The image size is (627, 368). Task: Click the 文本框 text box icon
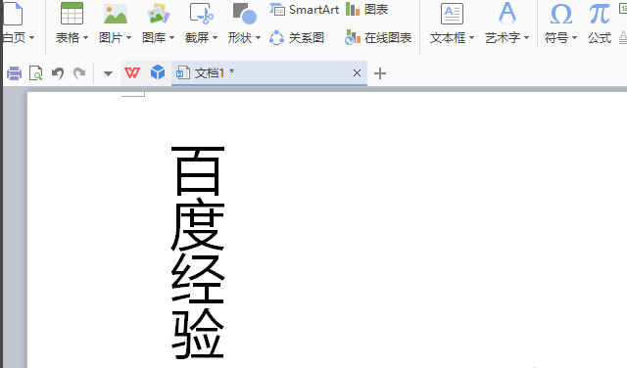(452, 14)
